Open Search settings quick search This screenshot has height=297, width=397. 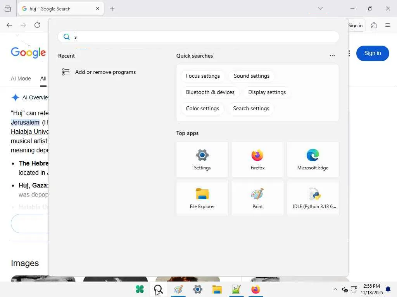(251, 108)
